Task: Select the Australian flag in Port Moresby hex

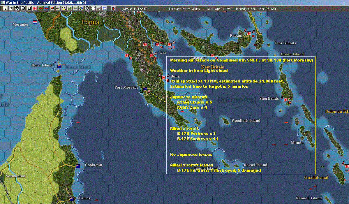Action: [145, 88]
